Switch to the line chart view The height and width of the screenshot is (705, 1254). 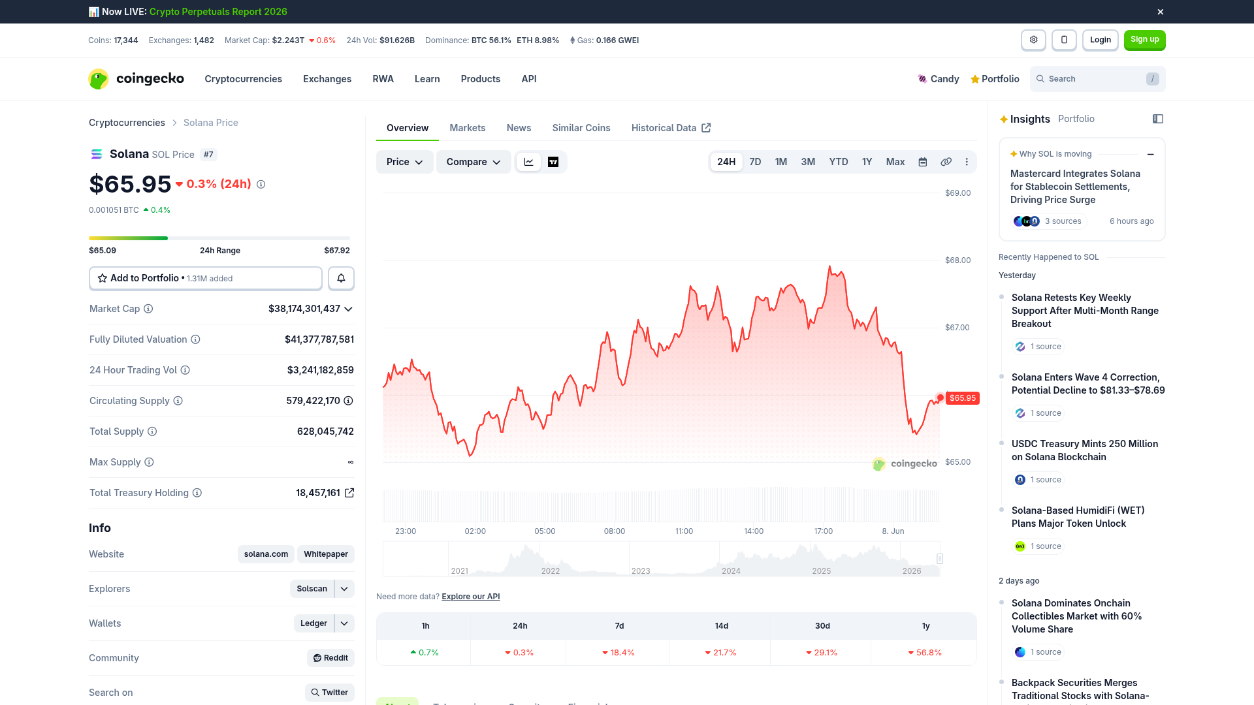click(528, 162)
